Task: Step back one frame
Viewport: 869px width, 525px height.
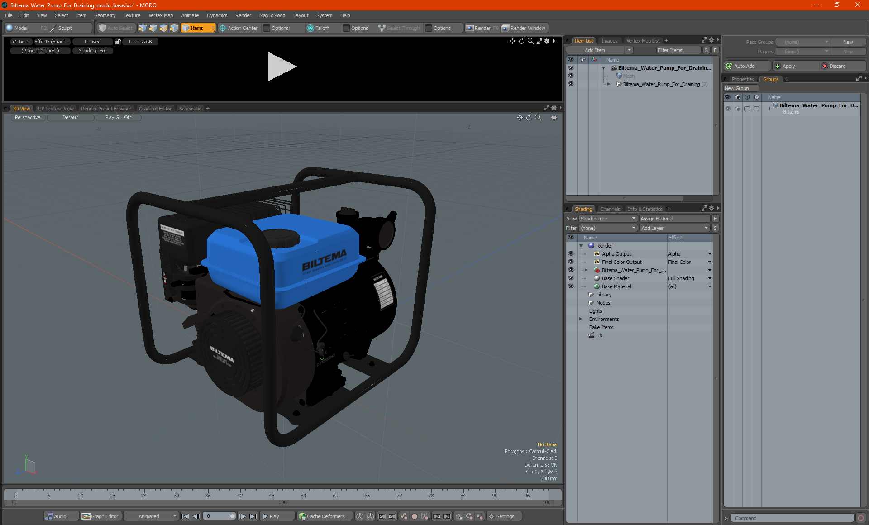Action: tap(196, 516)
